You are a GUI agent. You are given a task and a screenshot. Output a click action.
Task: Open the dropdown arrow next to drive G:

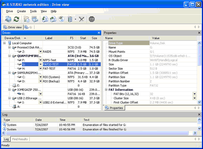coord(40,64)
